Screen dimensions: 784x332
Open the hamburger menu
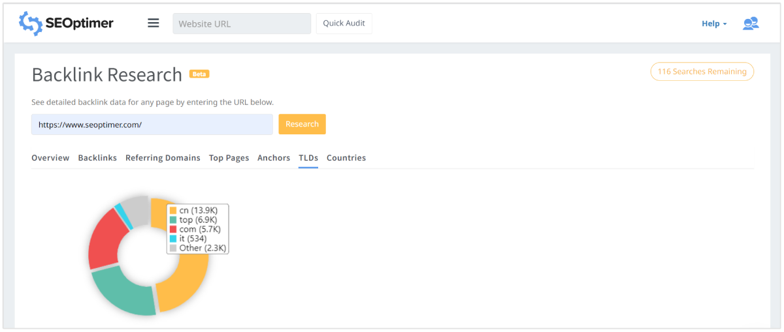[154, 23]
